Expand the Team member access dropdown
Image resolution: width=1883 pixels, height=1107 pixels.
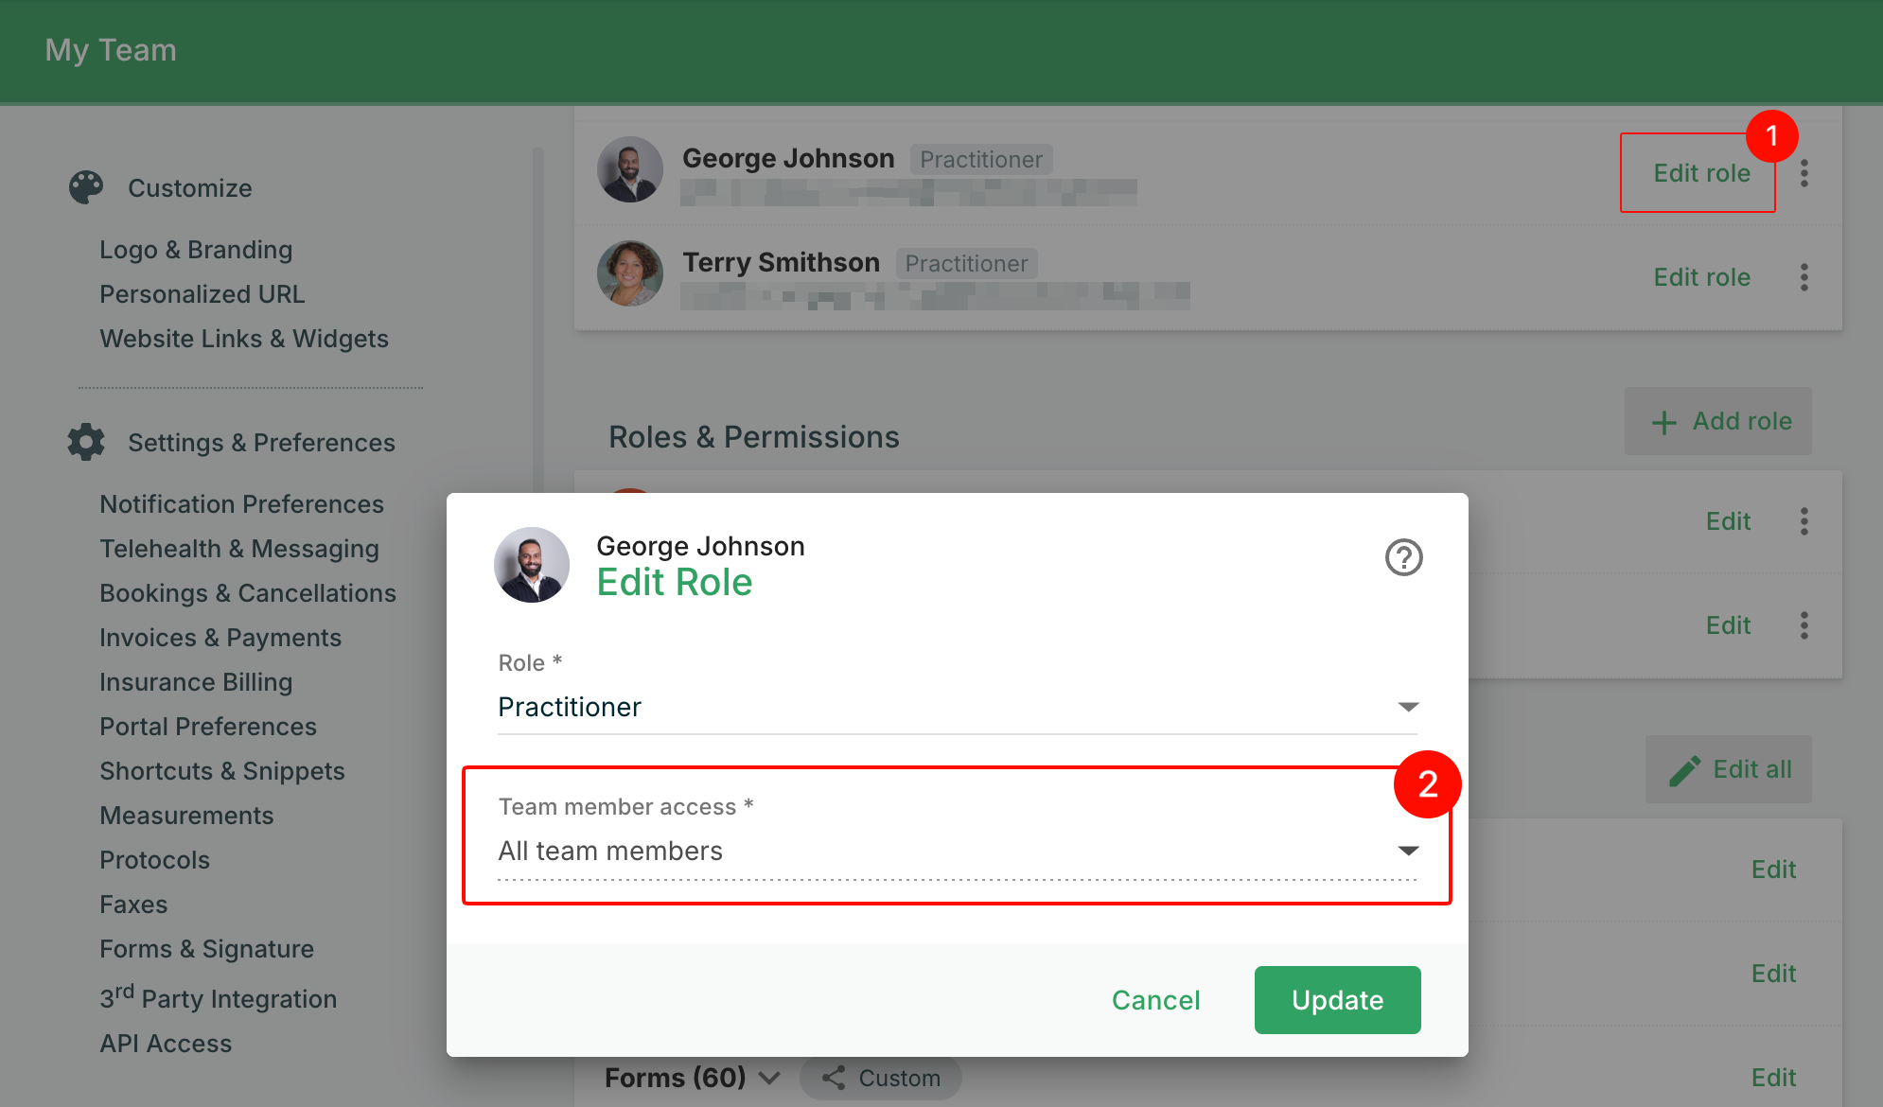(957, 851)
